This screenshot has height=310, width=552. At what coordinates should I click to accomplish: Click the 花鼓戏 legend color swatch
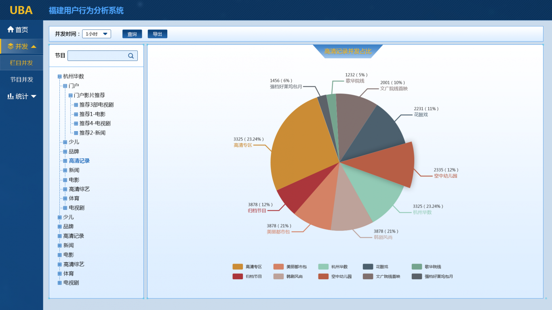coord(368,267)
